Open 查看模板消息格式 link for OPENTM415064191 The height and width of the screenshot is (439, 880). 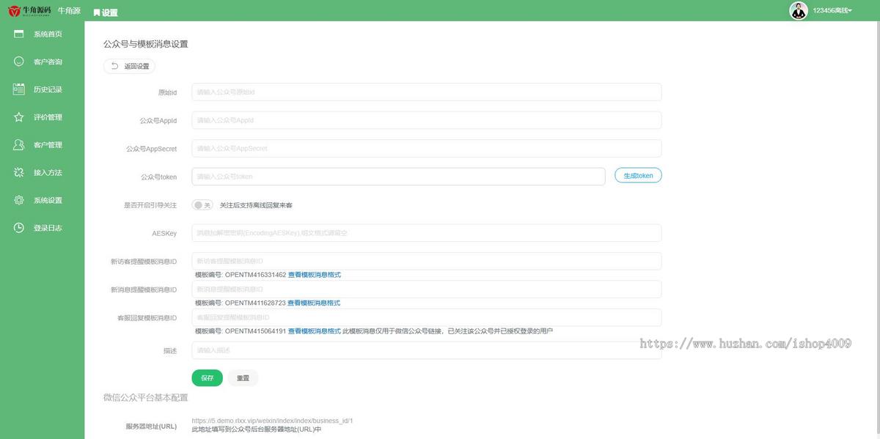(315, 331)
